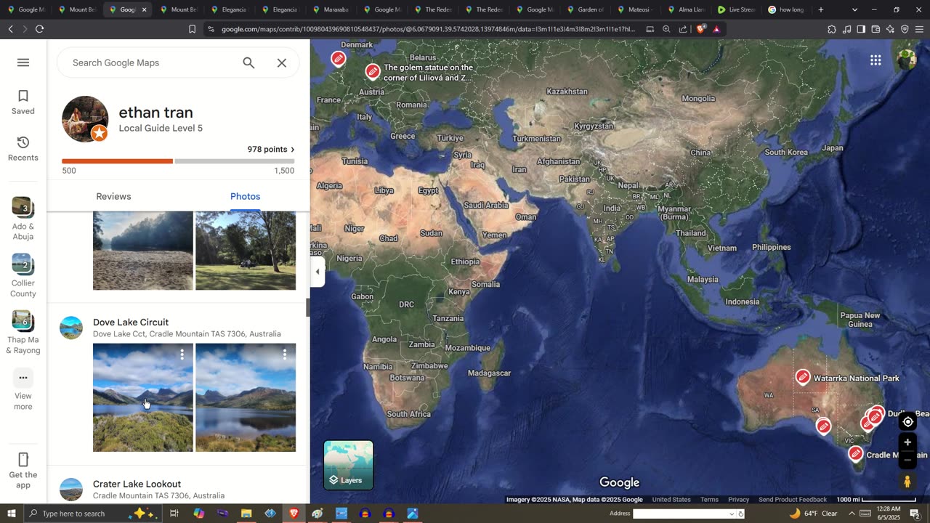Switch to the how long browser tab
Viewport: 930px width, 523px height.
788,9
